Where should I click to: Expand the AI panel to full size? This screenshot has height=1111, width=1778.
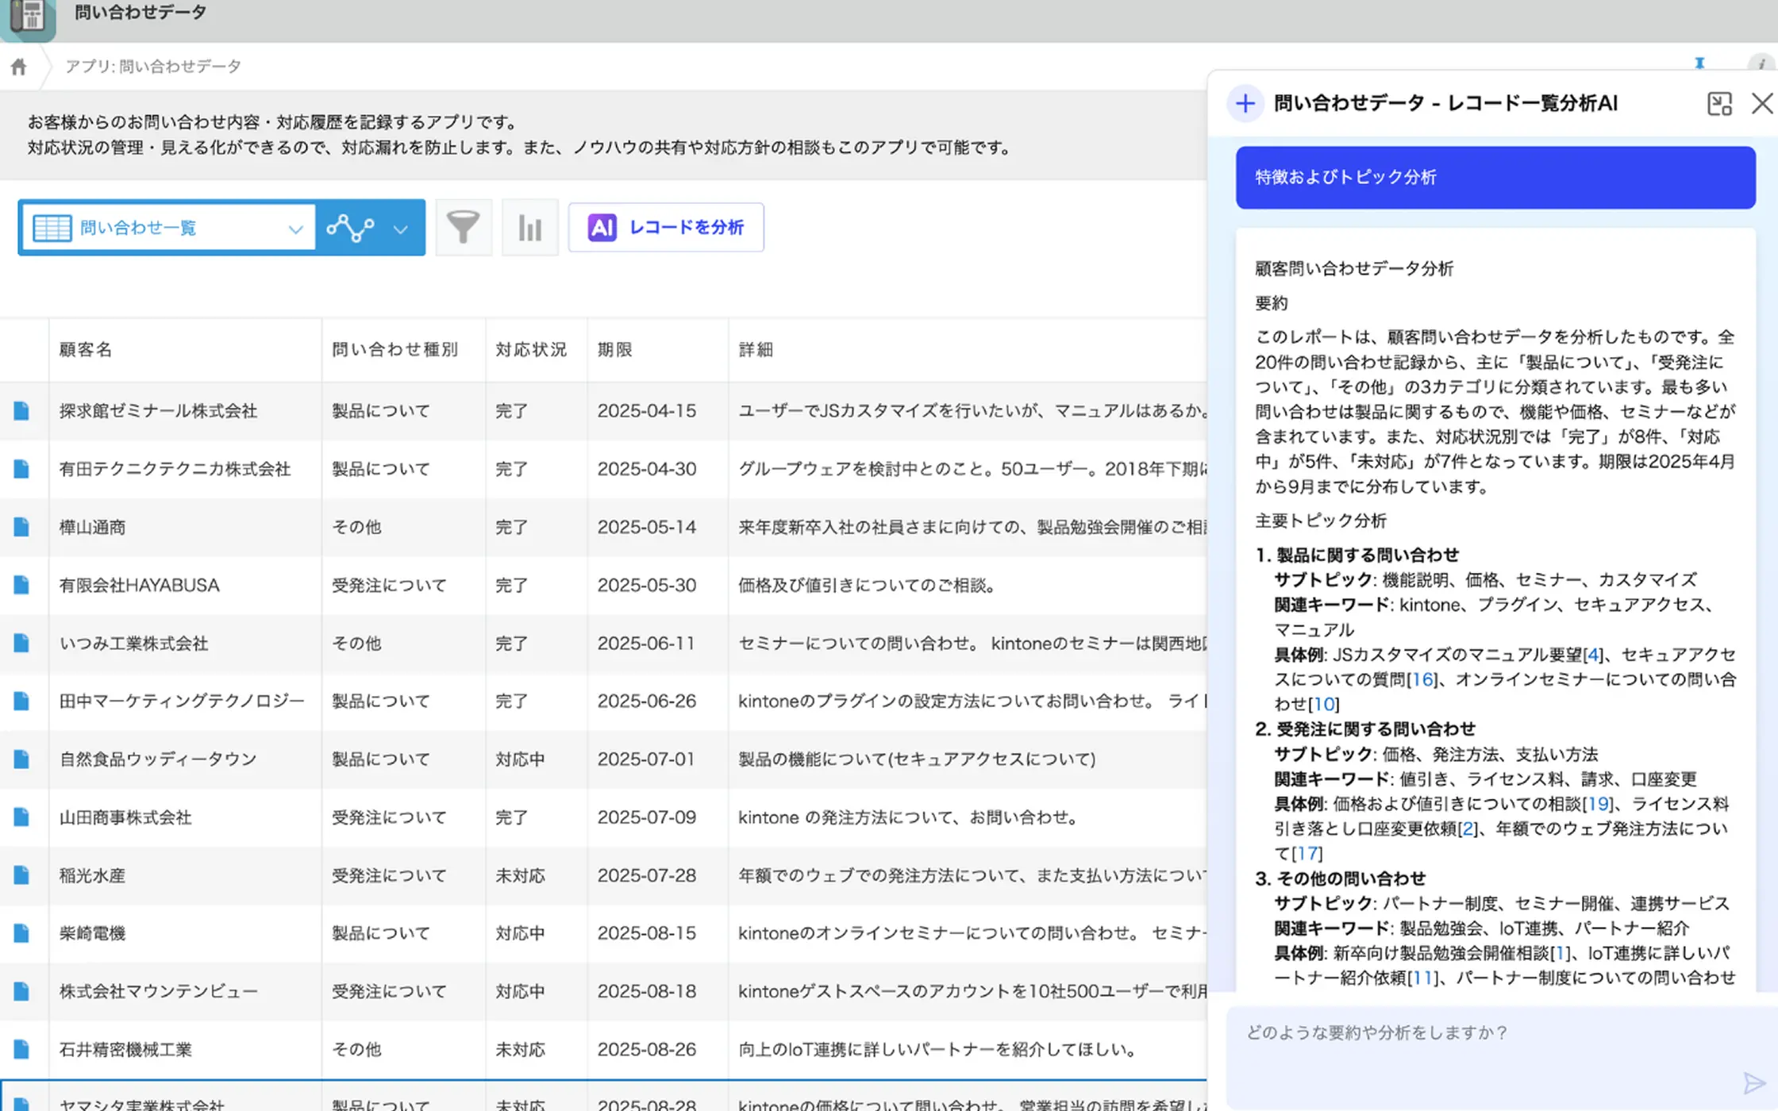pos(1719,104)
